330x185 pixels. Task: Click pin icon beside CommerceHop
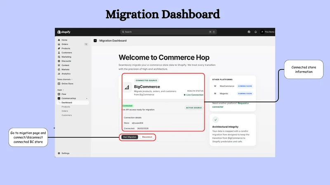pos(87,98)
